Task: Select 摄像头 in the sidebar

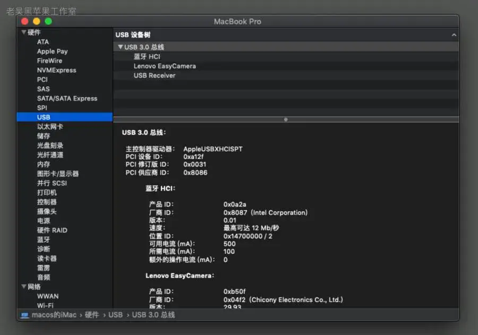Action: (47, 211)
